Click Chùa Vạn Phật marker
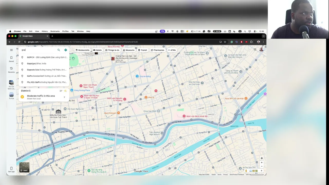The width and height of the screenshot is (329, 185). [159, 111]
